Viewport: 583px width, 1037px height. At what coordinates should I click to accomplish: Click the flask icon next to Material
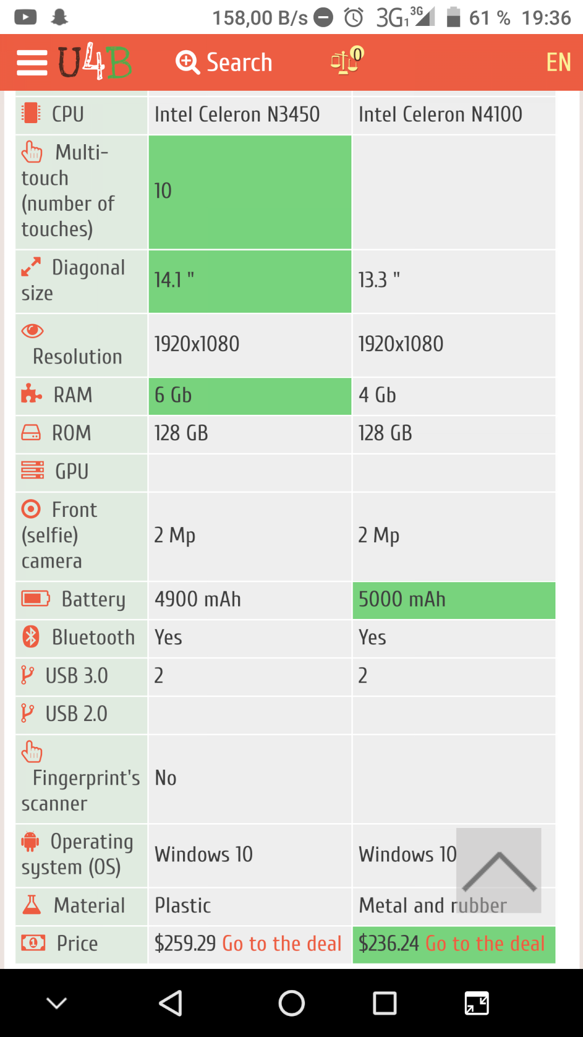[31, 905]
